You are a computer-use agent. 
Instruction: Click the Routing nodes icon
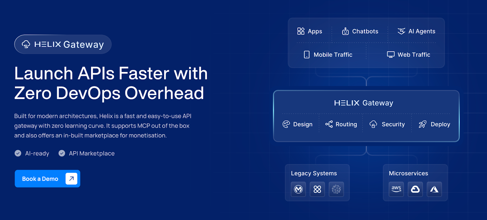[329, 124]
